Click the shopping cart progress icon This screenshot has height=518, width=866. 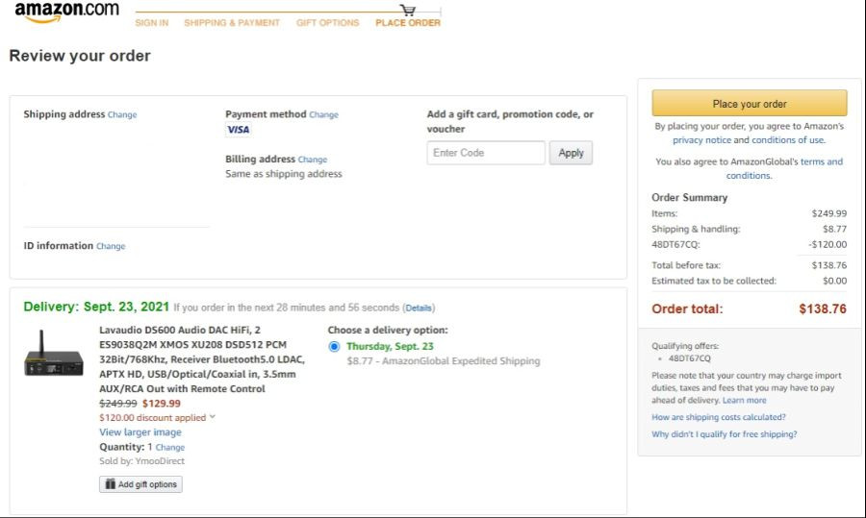coord(408,10)
